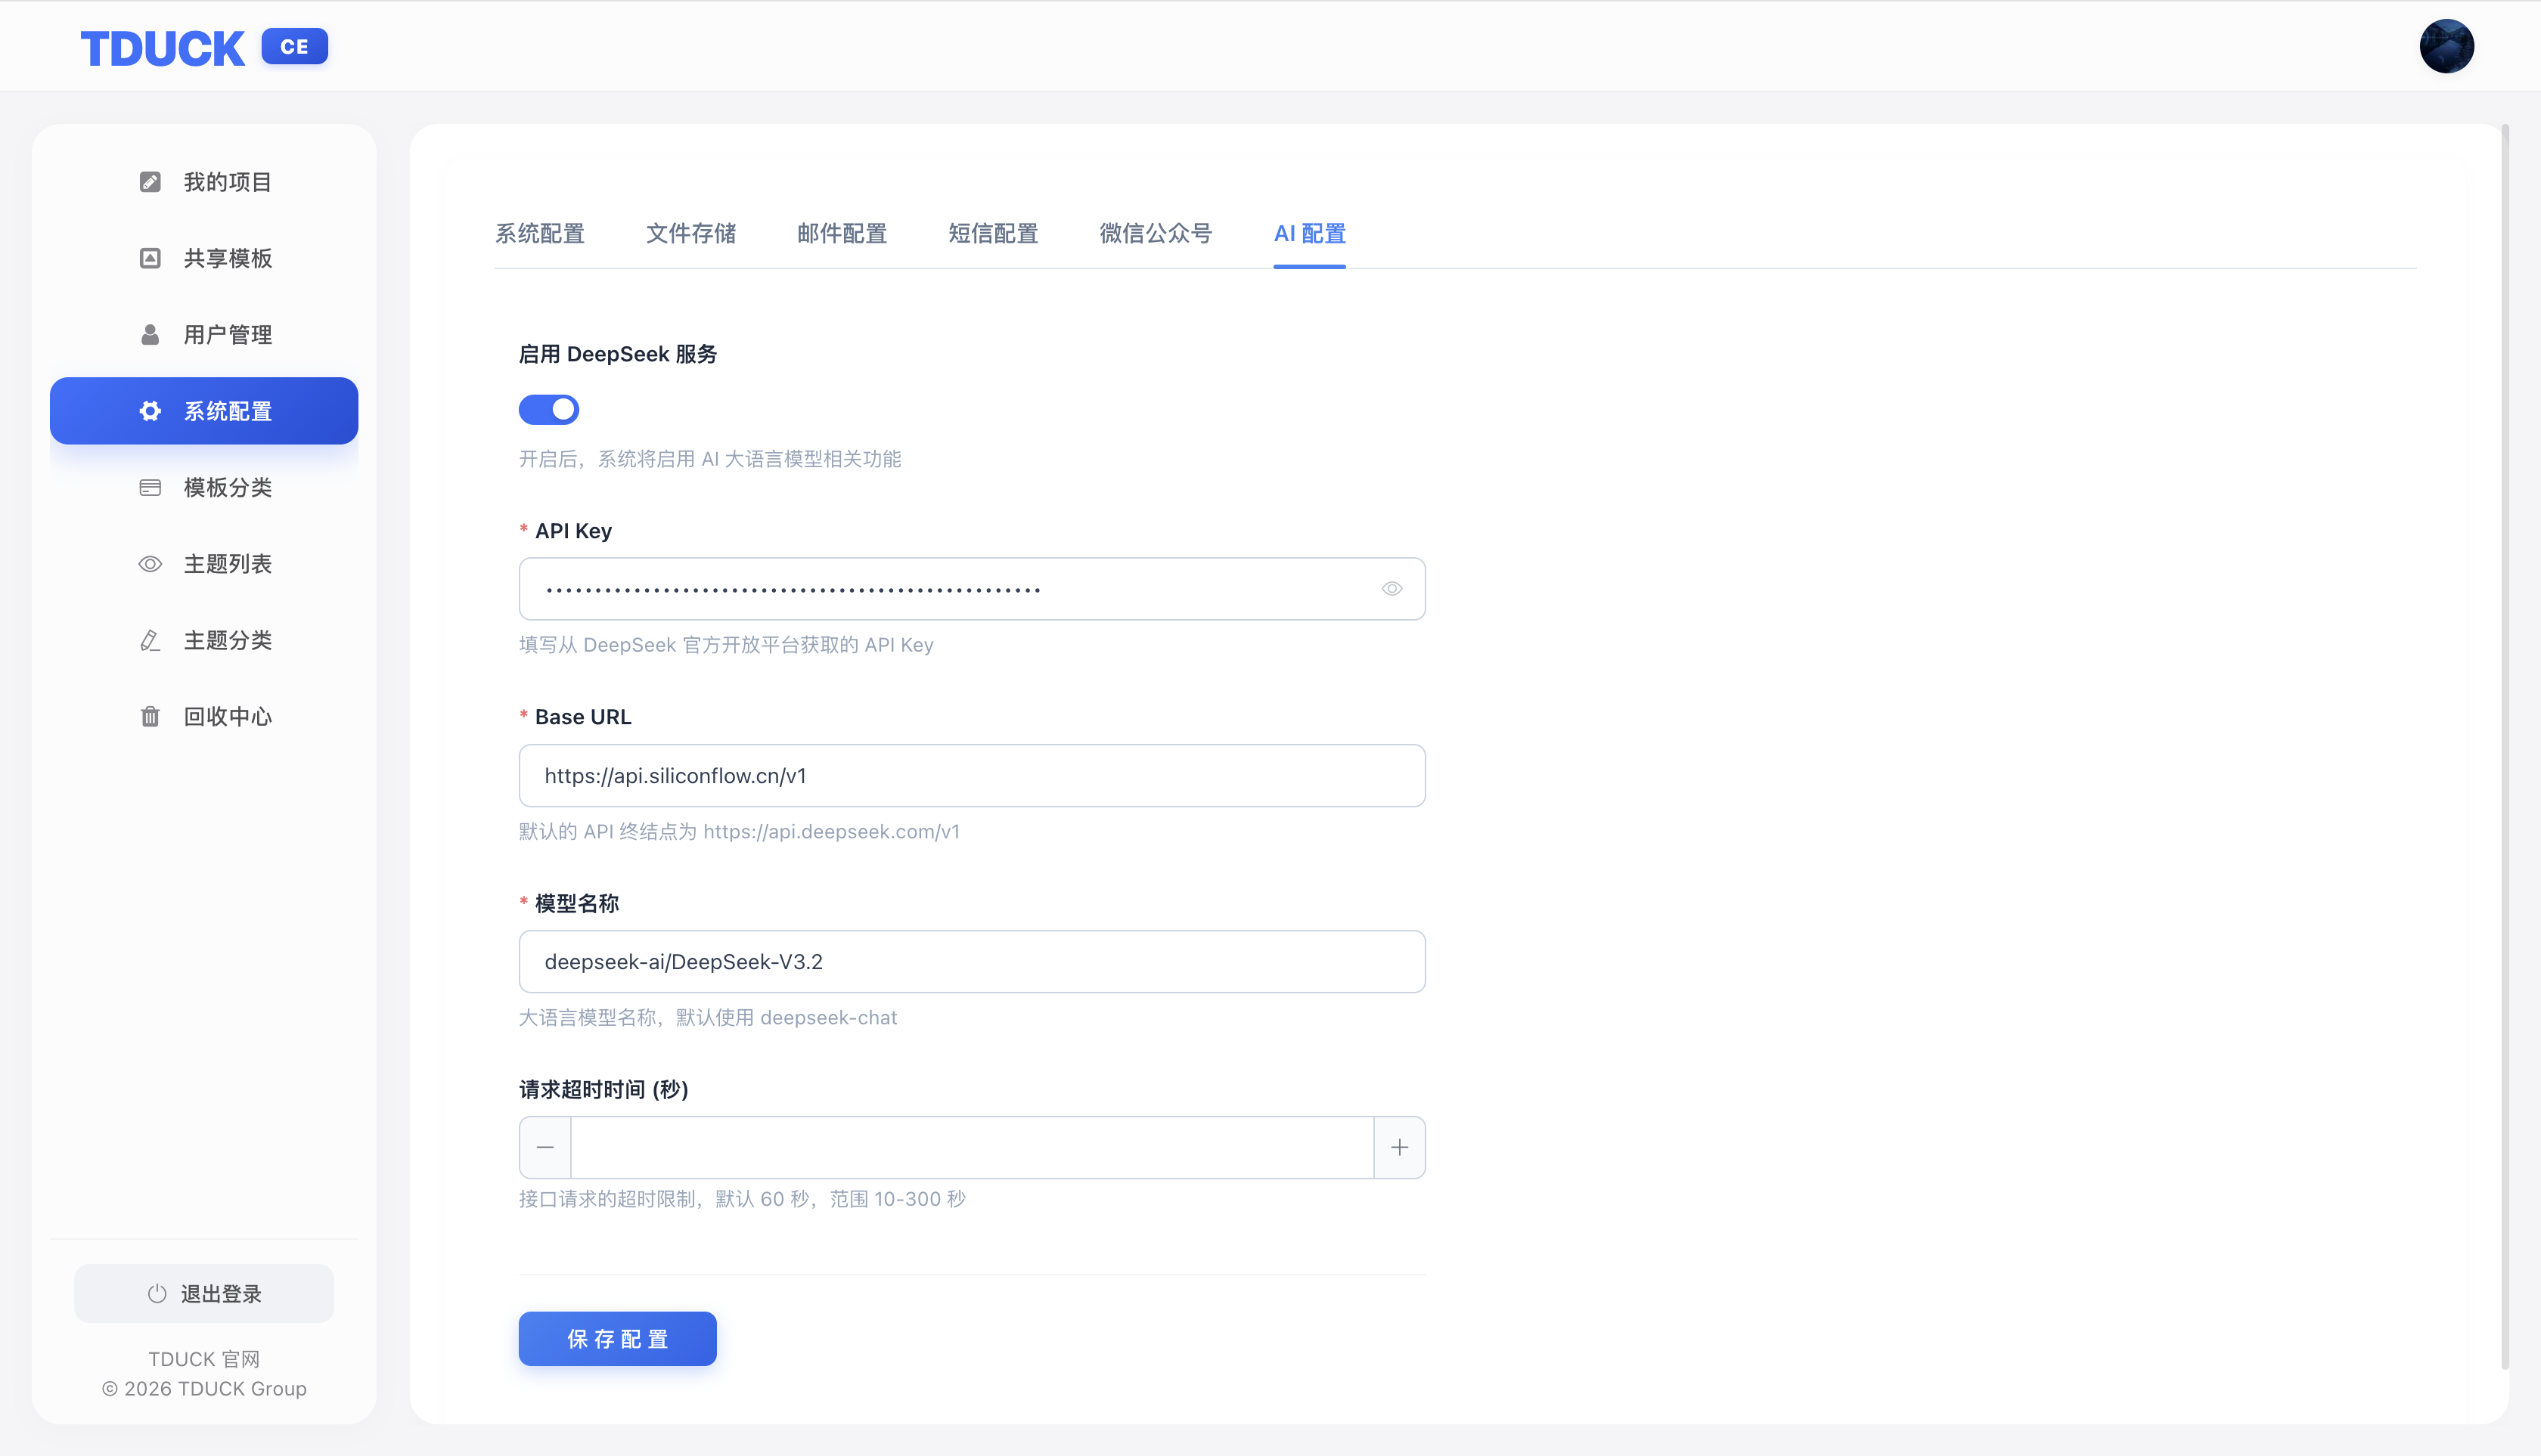Click the Base URL input field
Image resolution: width=2541 pixels, height=1456 pixels.
click(x=973, y=776)
